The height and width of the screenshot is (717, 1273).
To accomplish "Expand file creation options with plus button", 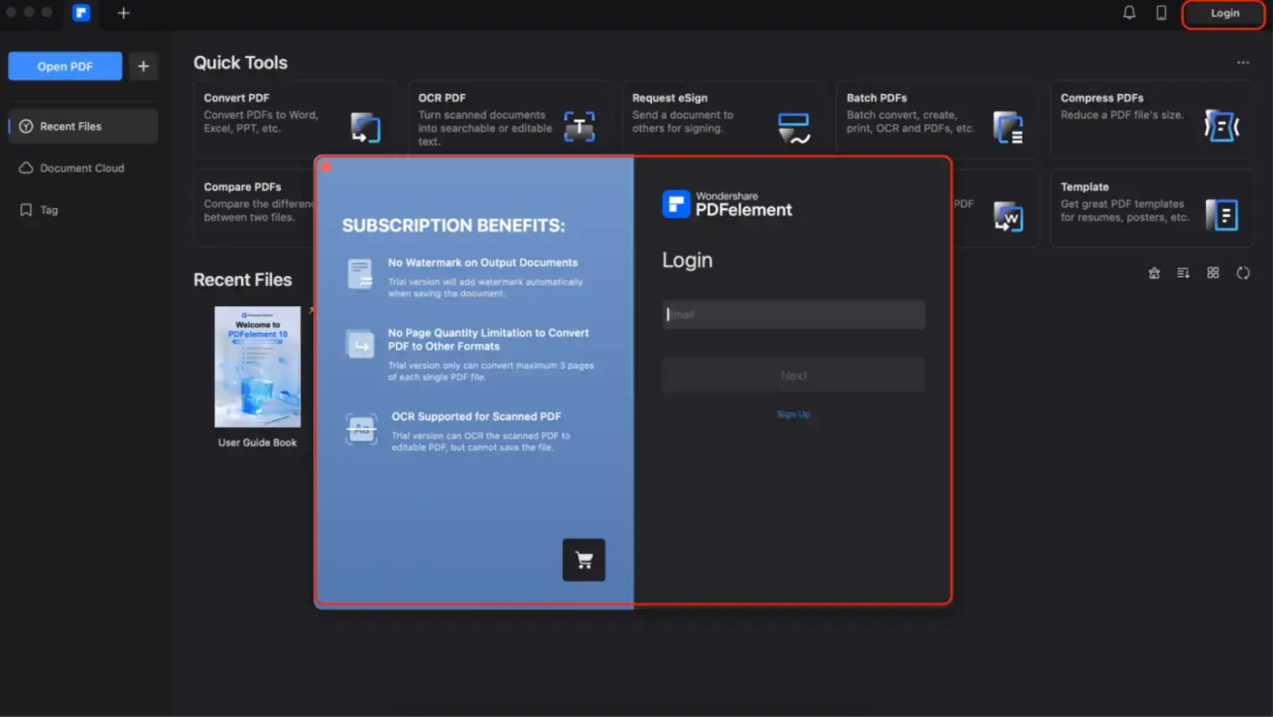I will pos(143,66).
